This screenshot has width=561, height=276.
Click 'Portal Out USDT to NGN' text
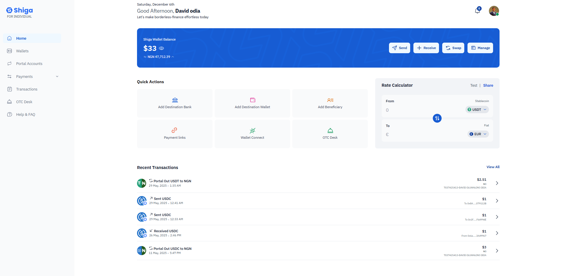(172, 181)
